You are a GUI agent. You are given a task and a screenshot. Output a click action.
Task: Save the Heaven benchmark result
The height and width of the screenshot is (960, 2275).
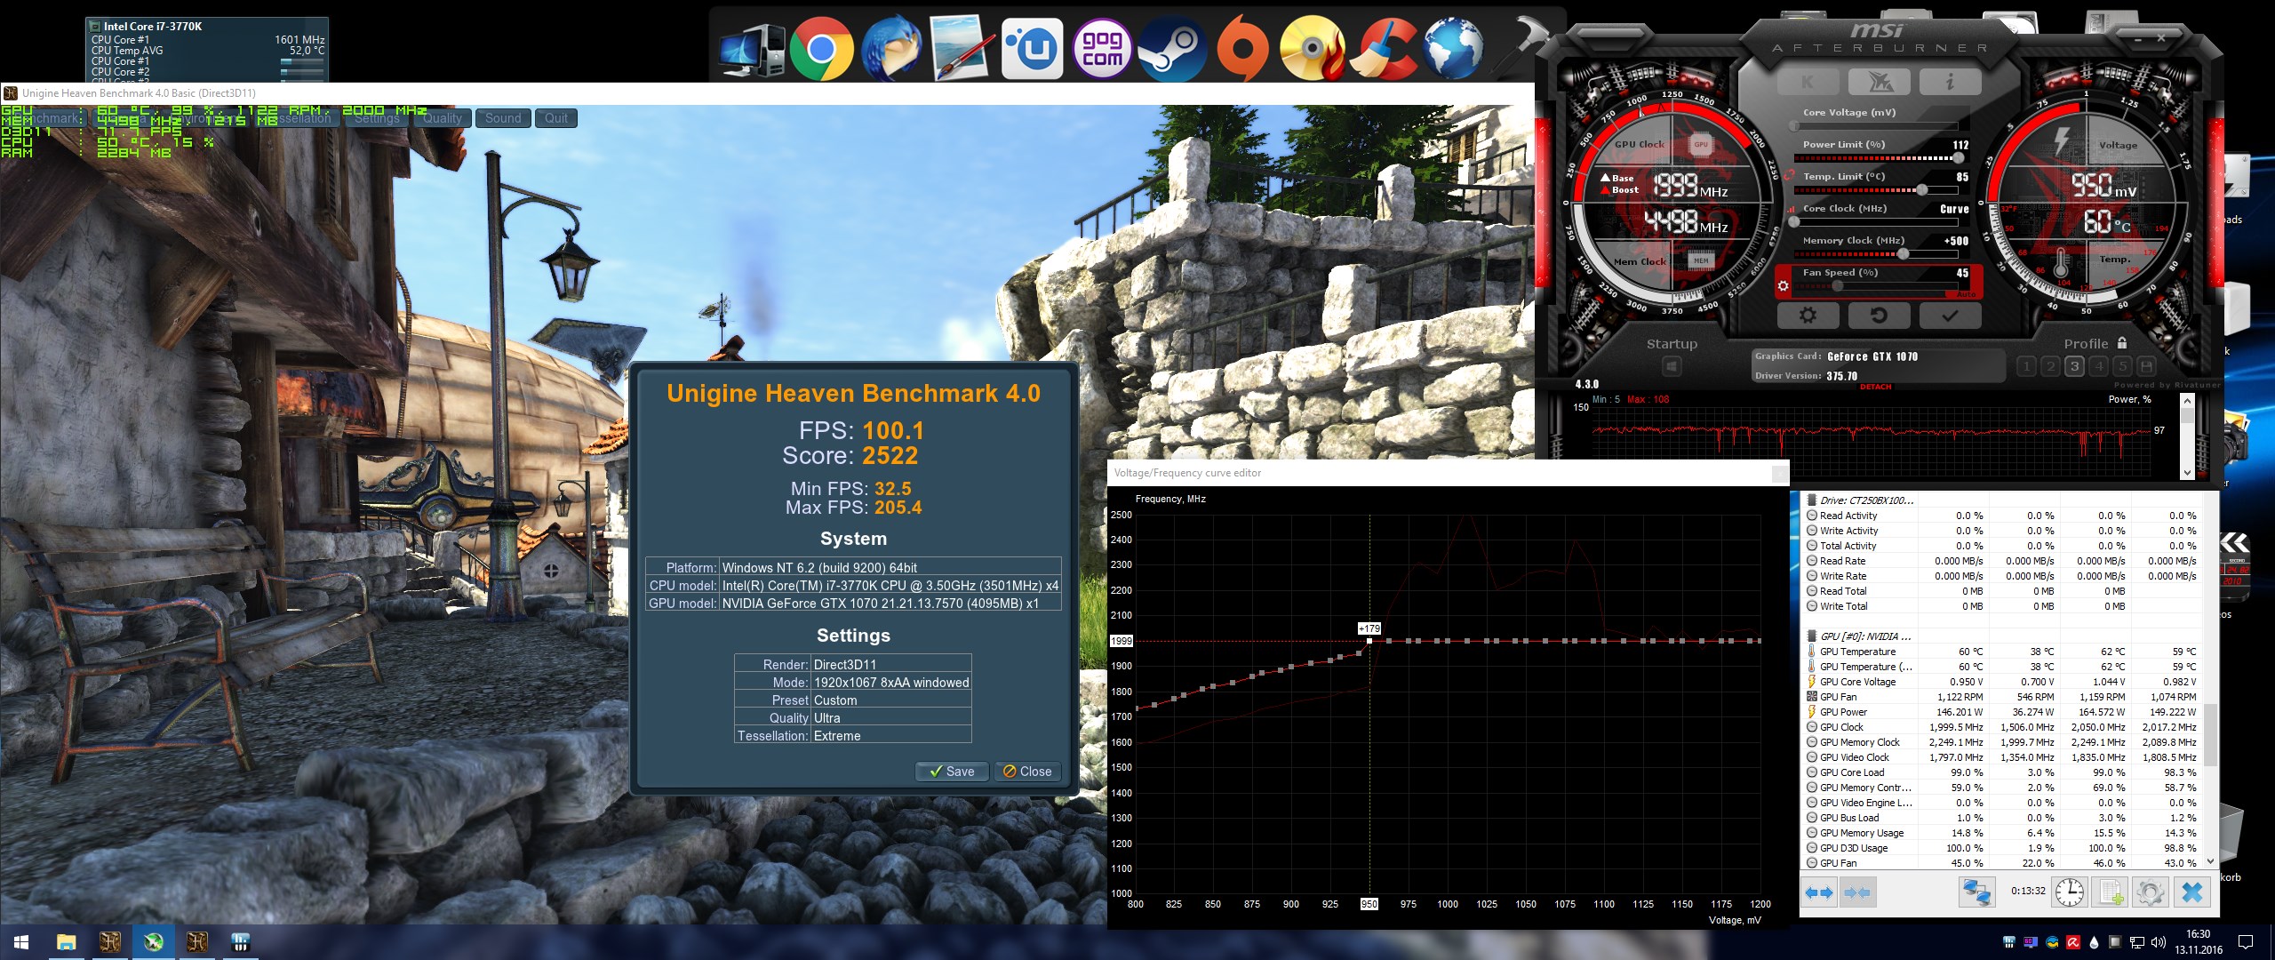(x=952, y=772)
